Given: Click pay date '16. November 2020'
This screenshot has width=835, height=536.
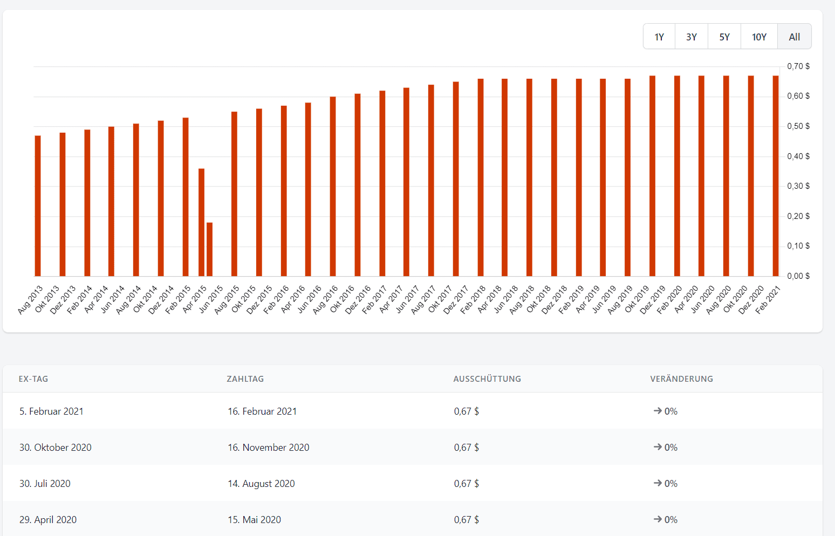Looking at the screenshot, I should point(269,448).
